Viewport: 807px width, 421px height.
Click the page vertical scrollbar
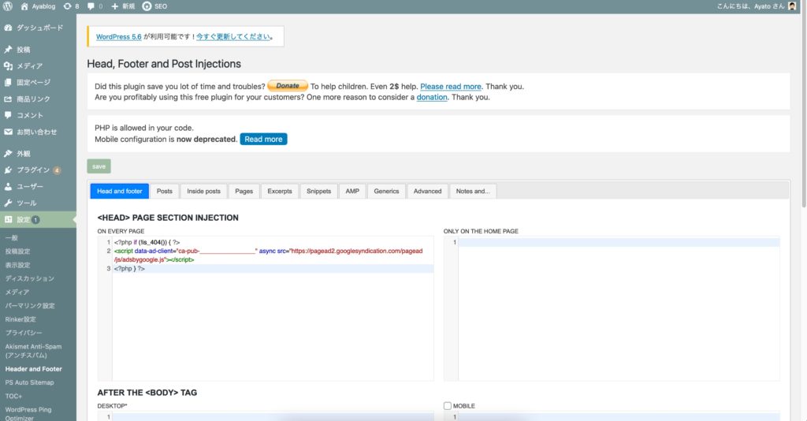coord(803,103)
